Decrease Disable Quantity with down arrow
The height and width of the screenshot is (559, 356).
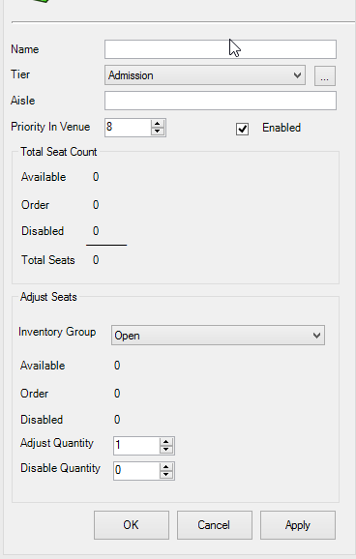(x=165, y=475)
